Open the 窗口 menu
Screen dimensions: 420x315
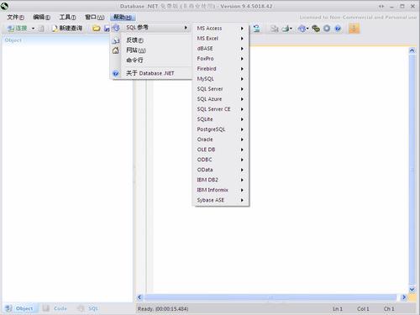tap(94, 18)
